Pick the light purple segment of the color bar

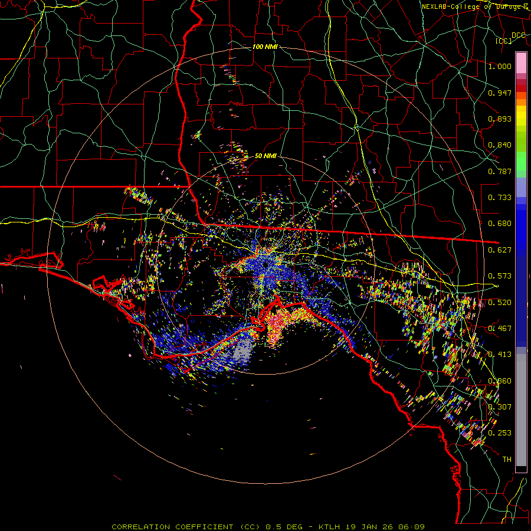coord(521,187)
